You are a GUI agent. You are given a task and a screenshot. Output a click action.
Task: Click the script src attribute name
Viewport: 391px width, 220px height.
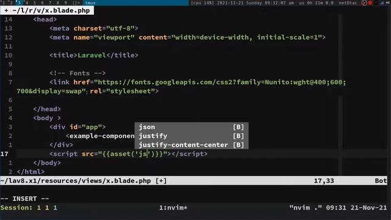(88, 154)
